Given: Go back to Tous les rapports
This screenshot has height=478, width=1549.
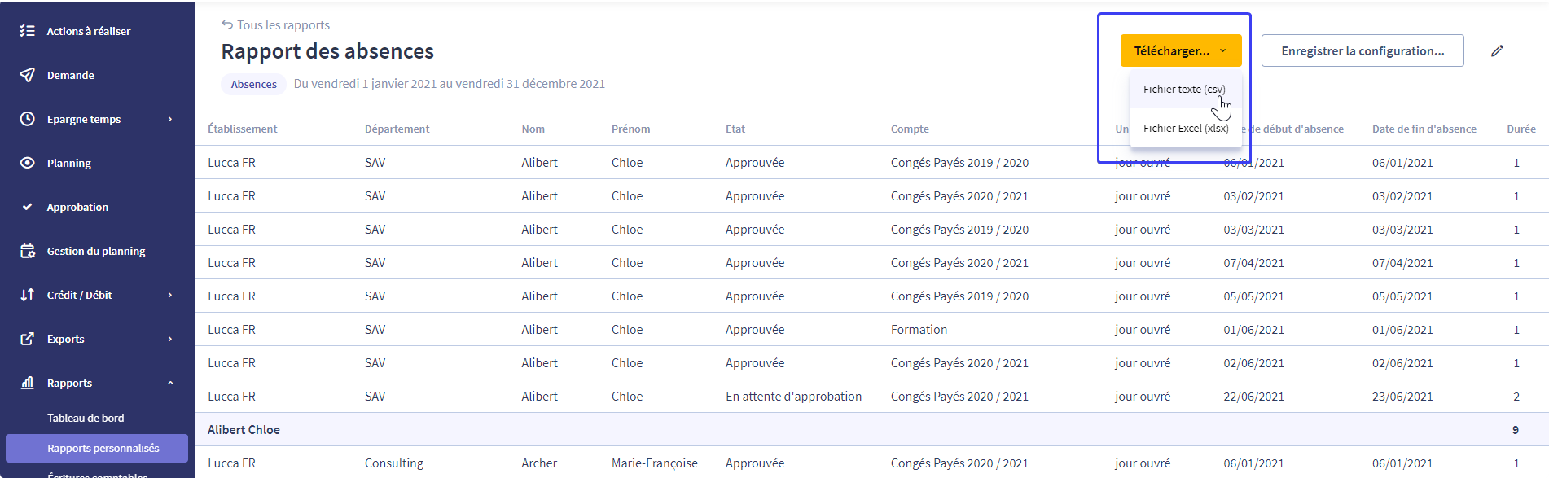Looking at the screenshot, I should pos(283,25).
